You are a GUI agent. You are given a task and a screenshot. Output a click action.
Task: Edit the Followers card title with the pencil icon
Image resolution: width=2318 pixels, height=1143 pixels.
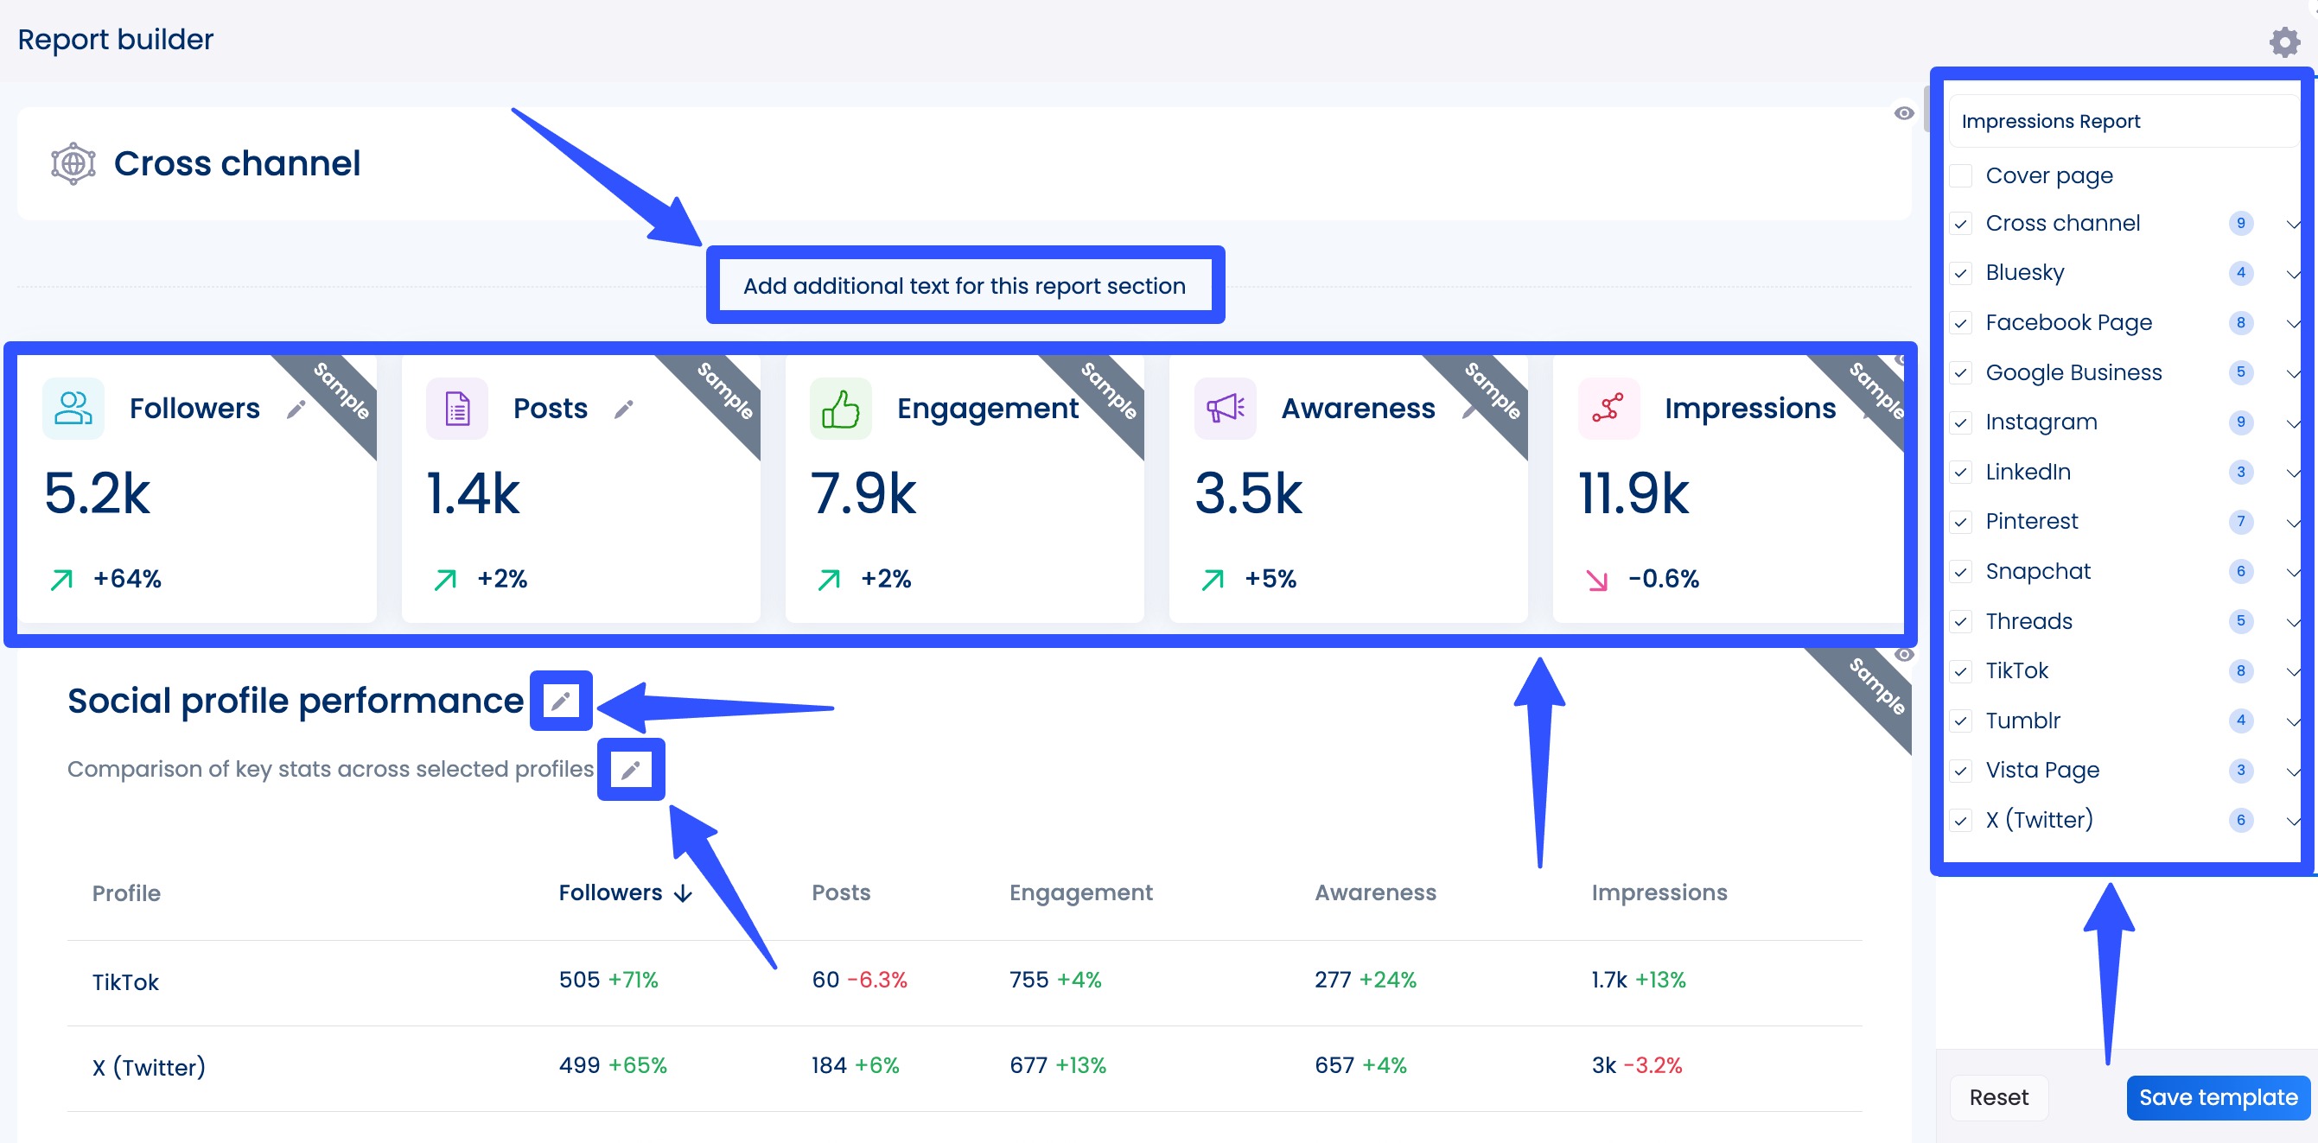[295, 410]
